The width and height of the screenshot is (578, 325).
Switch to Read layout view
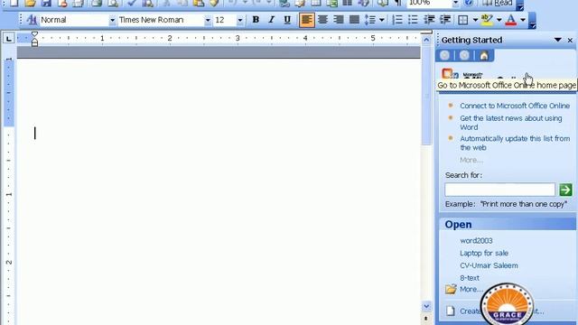pyautogui.click(x=498, y=4)
